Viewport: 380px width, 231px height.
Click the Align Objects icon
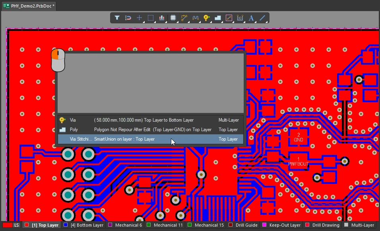162,18
